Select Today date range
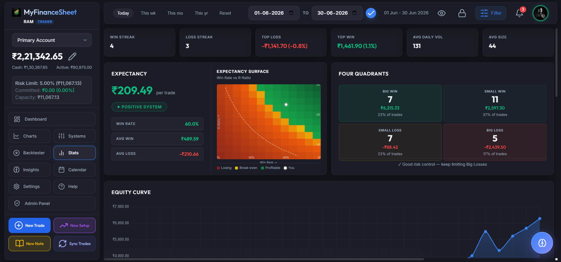 (123, 13)
